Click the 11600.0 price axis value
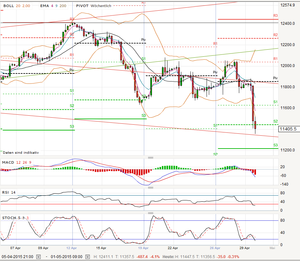The width and height of the screenshot is (300, 261). point(288,108)
